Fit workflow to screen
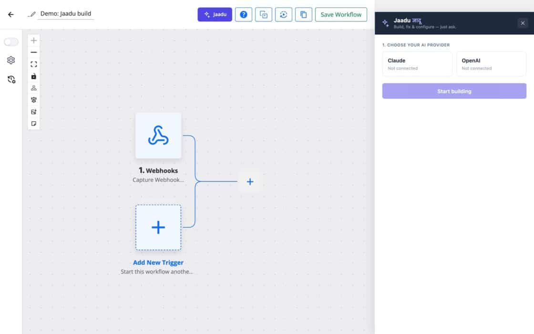This screenshot has height=334, width=534. pyautogui.click(x=34, y=64)
